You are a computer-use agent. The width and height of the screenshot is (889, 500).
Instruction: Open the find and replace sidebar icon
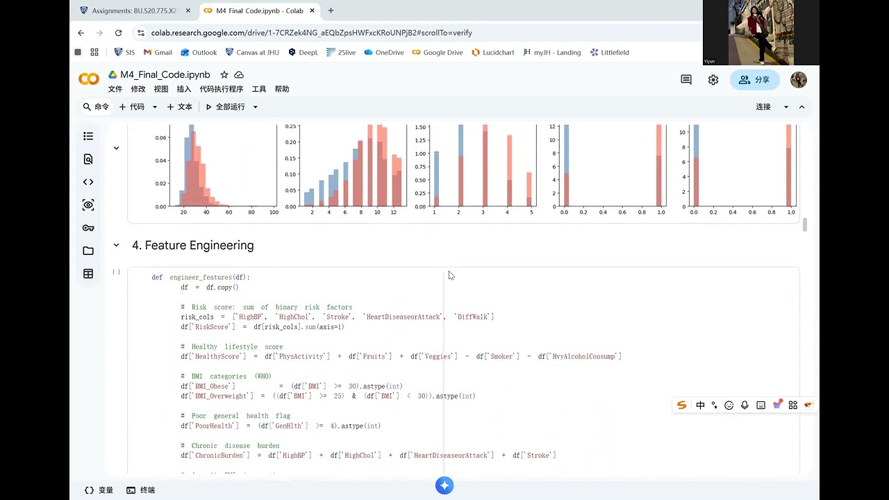tap(88, 159)
